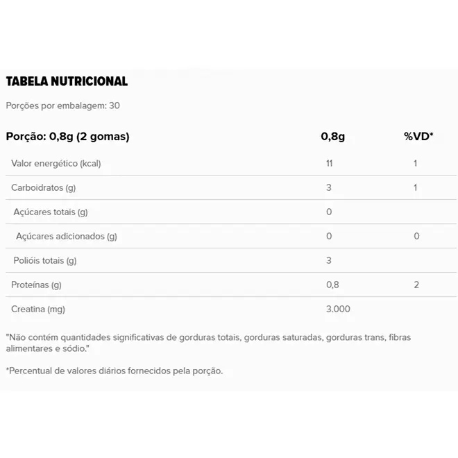Screen dimensions: 458x458
Task: Click the Proteínas value 0,8
Action: click(x=332, y=285)
